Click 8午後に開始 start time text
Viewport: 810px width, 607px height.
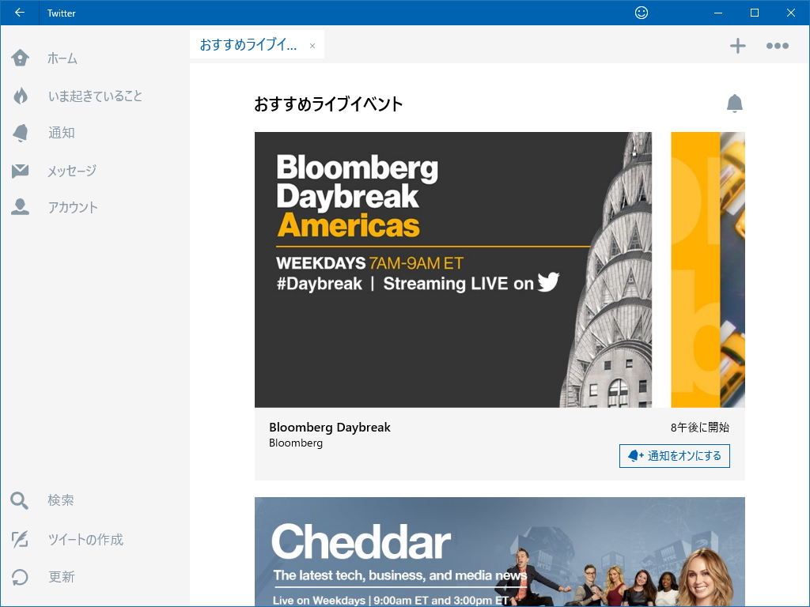coord(700,428)
